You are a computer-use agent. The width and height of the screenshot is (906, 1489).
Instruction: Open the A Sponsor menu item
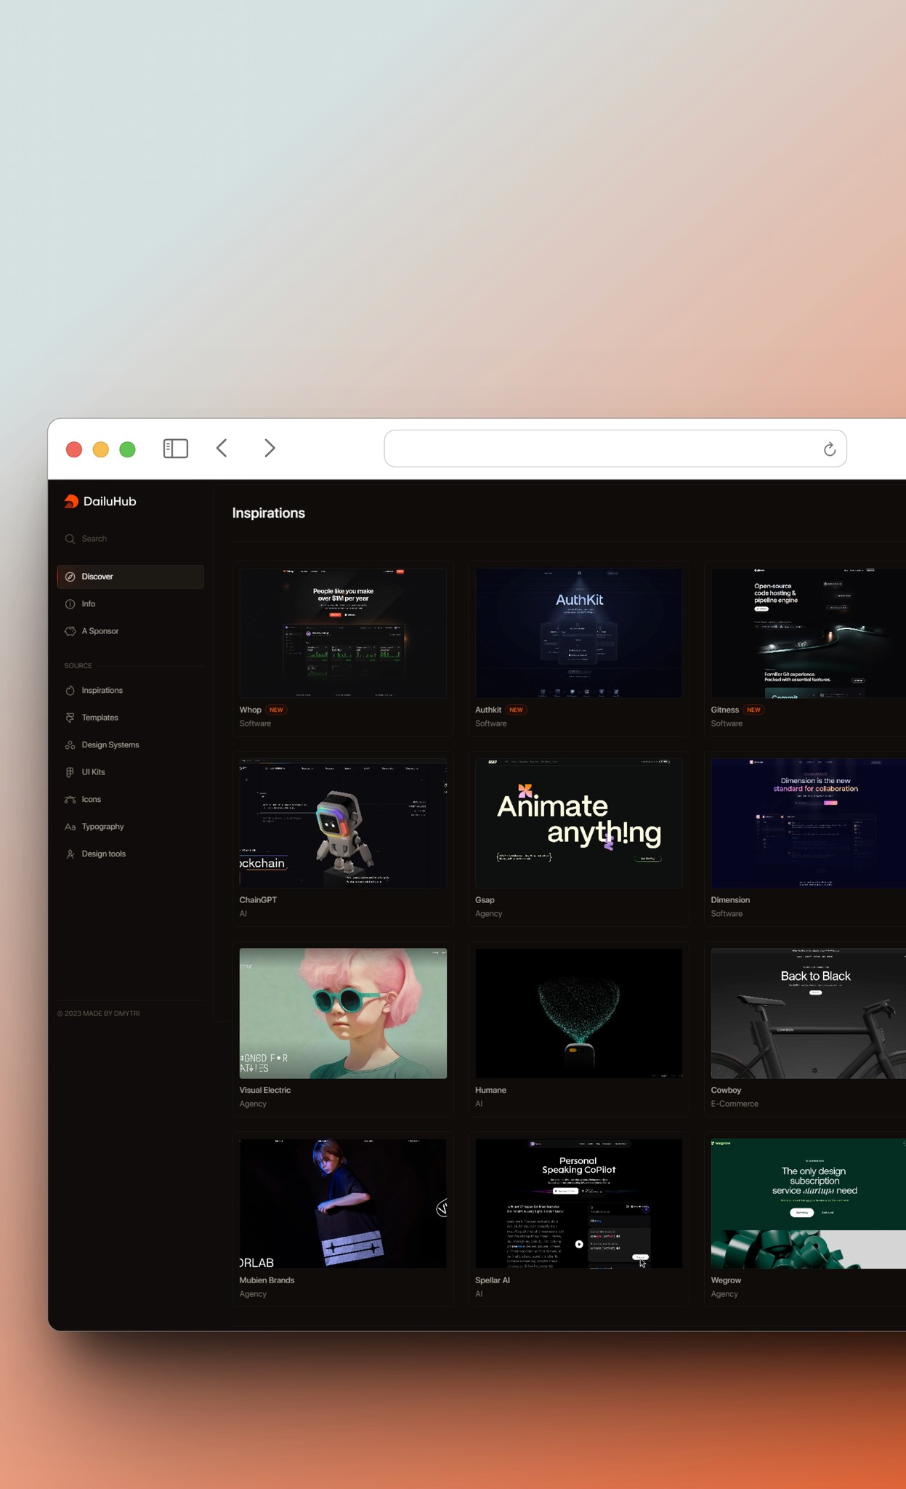click(131, 631)
